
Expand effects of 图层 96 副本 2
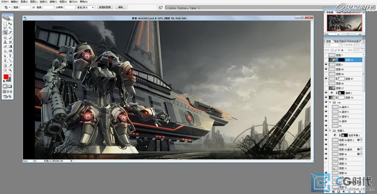(361, 140)
